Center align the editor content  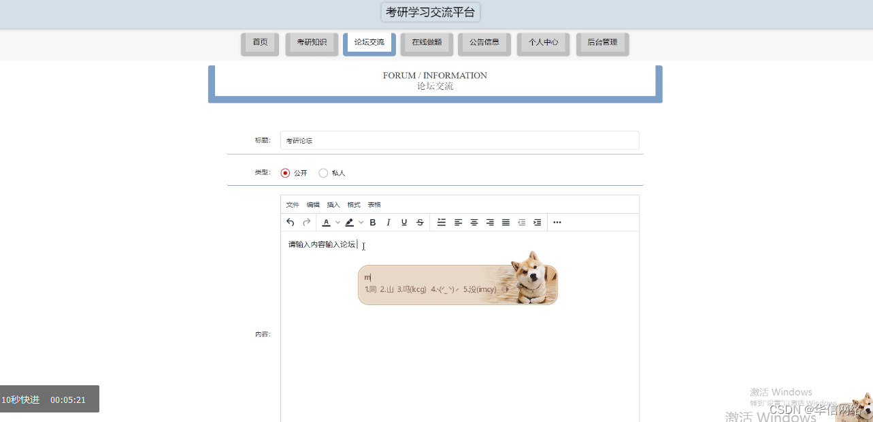click(474, 222)
